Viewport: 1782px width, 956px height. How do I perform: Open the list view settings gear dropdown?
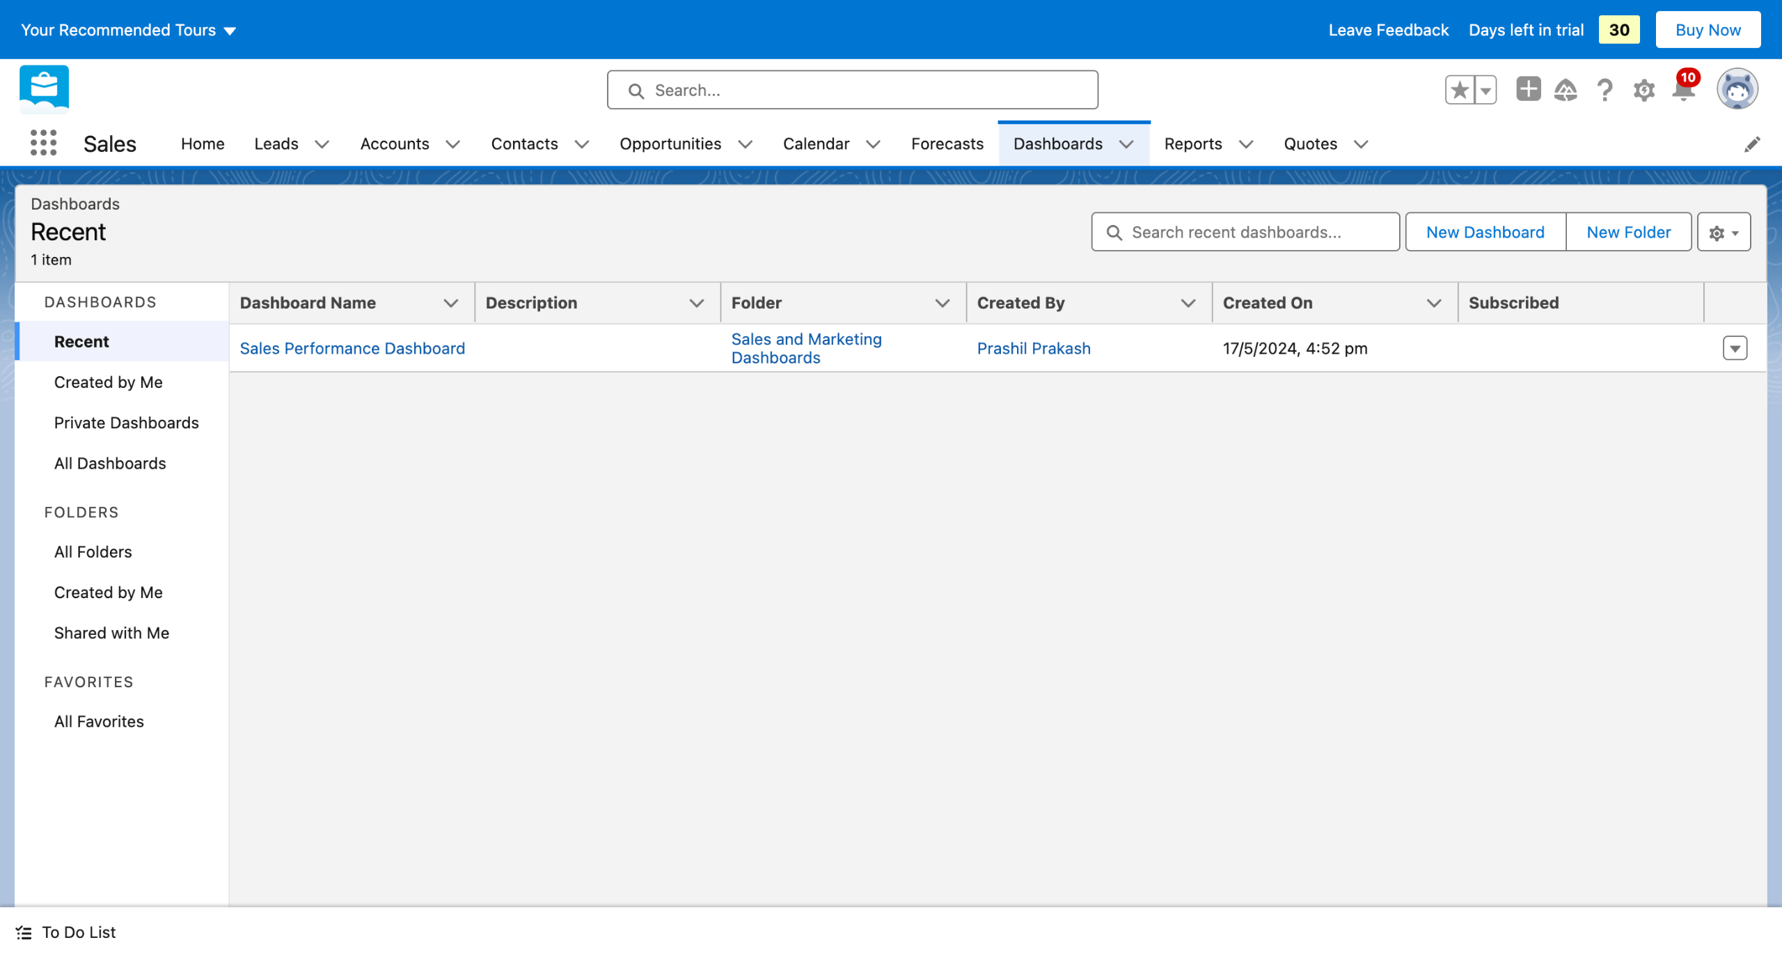[x=1724, y=233]
